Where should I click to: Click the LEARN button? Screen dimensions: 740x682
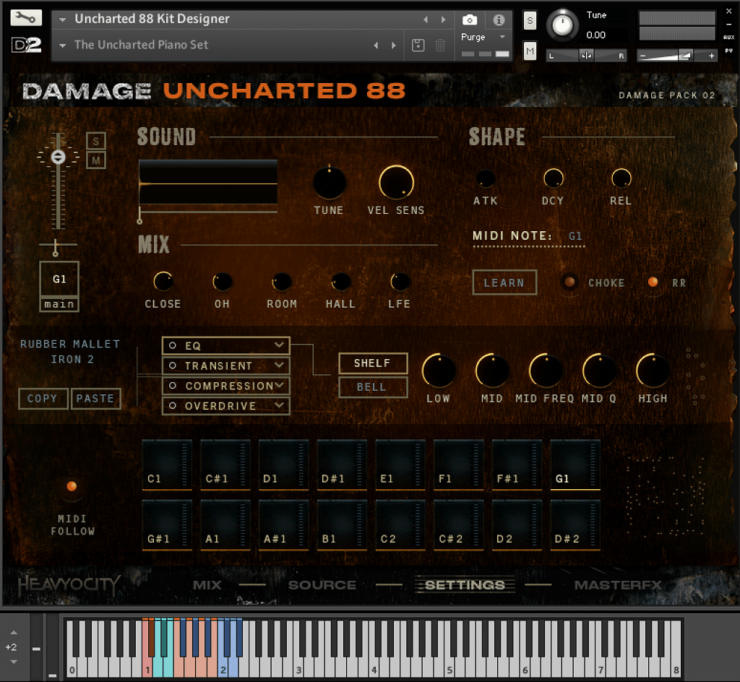(504, 282)
